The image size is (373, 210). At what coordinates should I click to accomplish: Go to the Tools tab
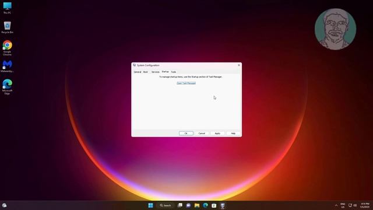[x=174, y=72]
